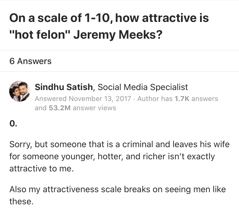Click the paragraph starting 'Sorry, but someone'
Image resolution: width=239 pixels, height=215 pixels.
tap(119, 156)
